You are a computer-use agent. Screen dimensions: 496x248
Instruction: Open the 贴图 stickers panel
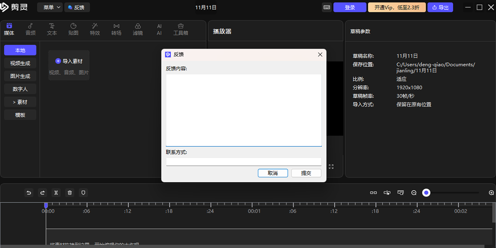pos(73,29)
